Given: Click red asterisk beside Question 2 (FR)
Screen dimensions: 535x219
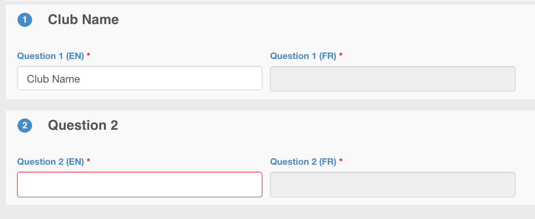Looking at the screenshot, I should (x=341, y=161).
